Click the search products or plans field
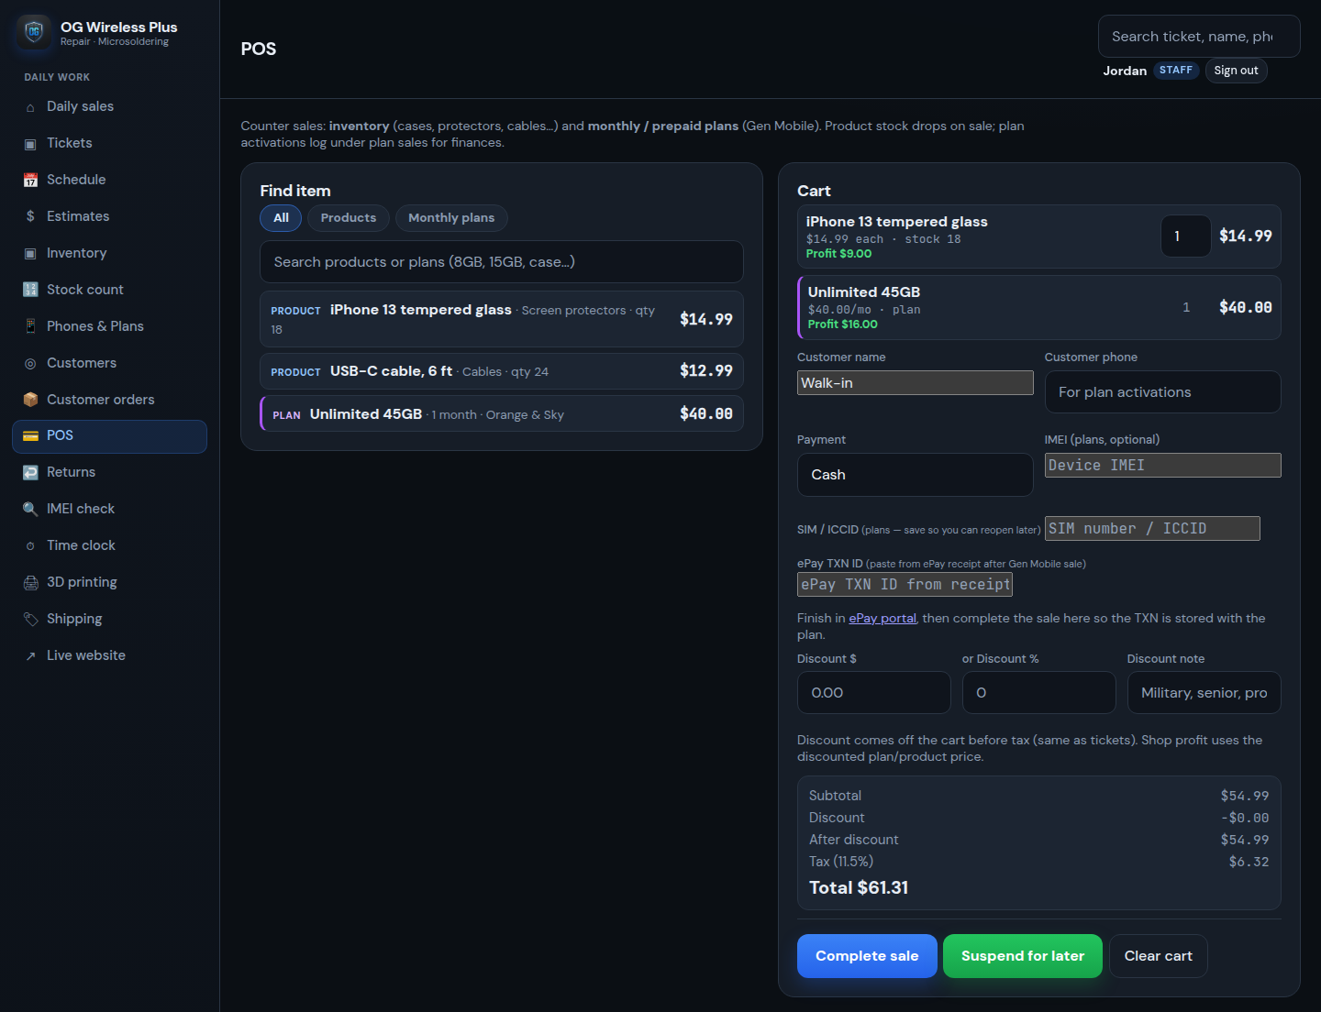Image resolution: width=1321 pixels, height=1012 pixels. coord(502,262)
